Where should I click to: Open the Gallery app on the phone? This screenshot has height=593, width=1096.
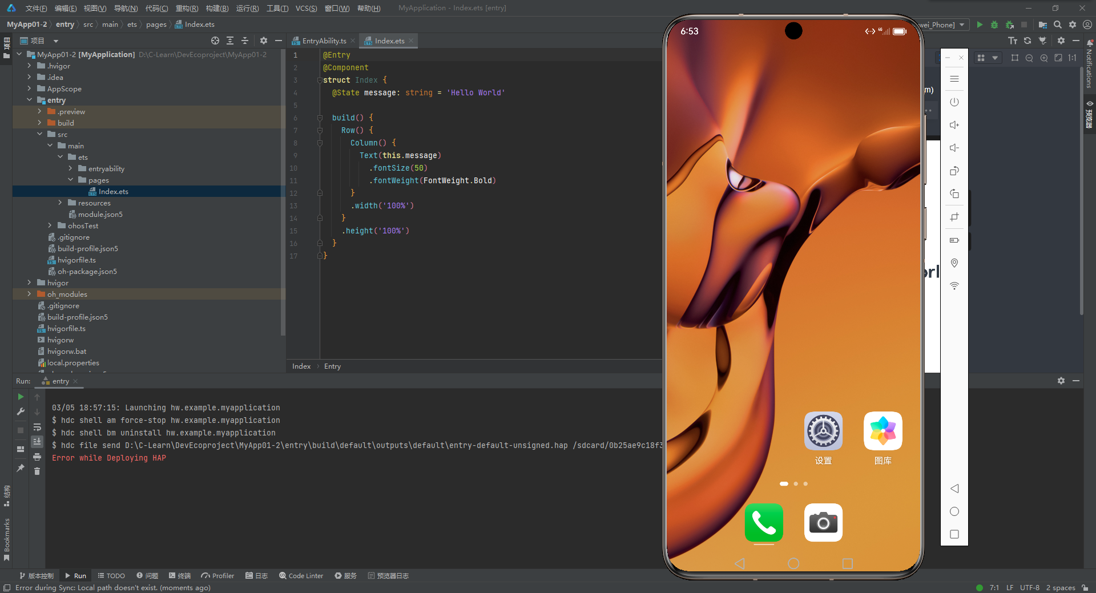coord(883,431)
